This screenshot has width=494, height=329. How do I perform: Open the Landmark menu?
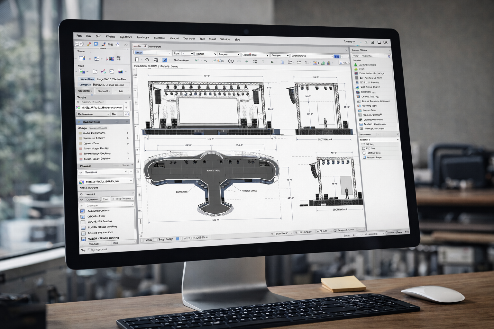(143, 38)
